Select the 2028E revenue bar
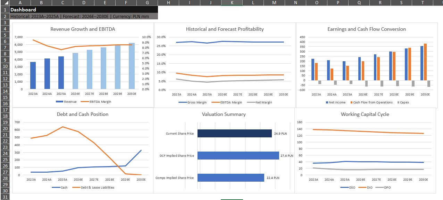Screen dimensions: 443x200 tap(103, 68)
